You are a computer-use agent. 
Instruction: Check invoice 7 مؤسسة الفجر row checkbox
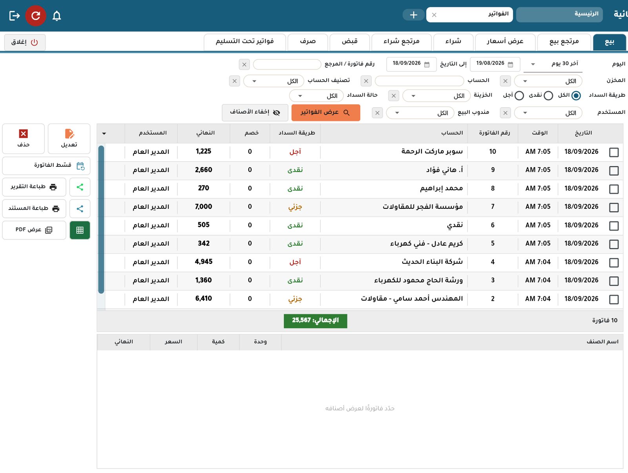click(x=614, y=207)
